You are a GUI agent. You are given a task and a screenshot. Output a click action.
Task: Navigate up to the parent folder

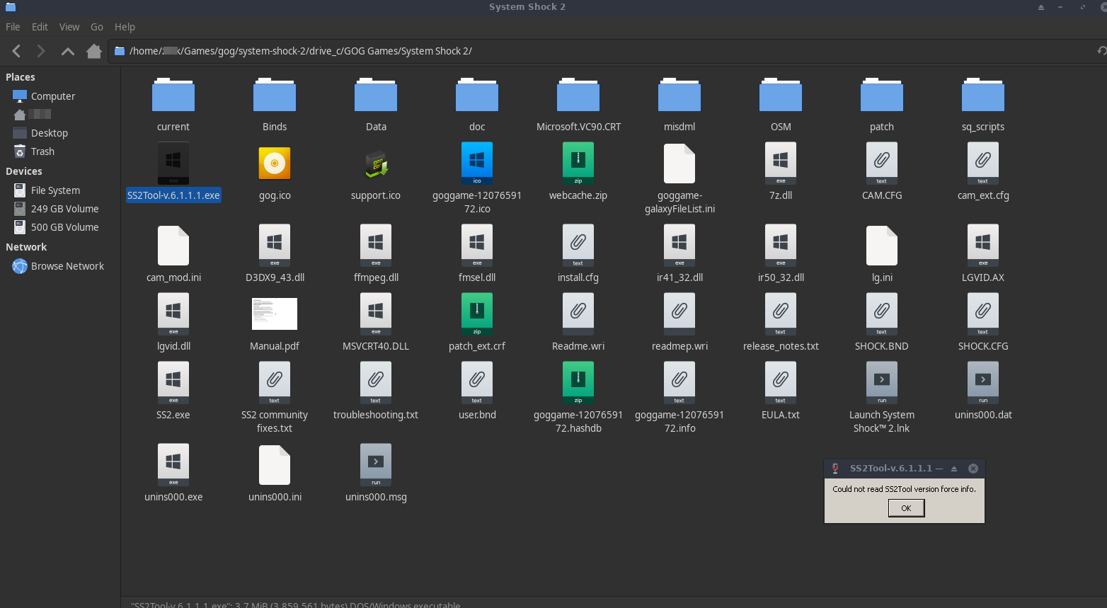pos(68,51)
